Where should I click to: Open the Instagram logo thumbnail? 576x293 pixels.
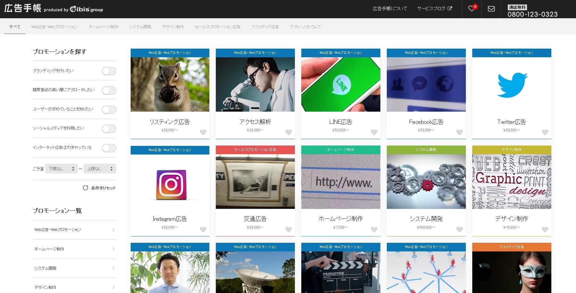pyautogui.click(x=170, y=182)
